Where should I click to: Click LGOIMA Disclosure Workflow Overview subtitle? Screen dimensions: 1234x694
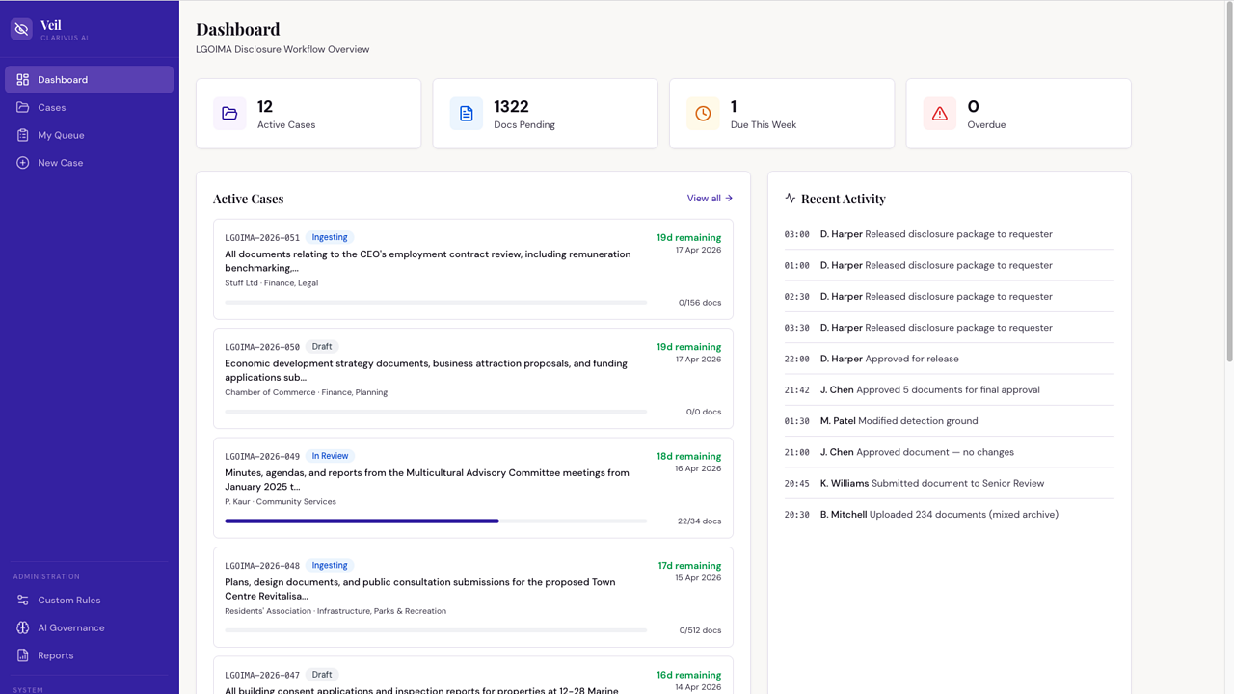(x=282, y=49)
